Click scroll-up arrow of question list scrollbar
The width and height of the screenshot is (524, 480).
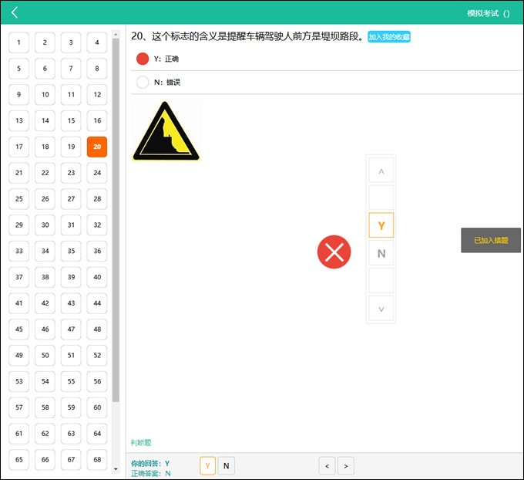point(116,34)
